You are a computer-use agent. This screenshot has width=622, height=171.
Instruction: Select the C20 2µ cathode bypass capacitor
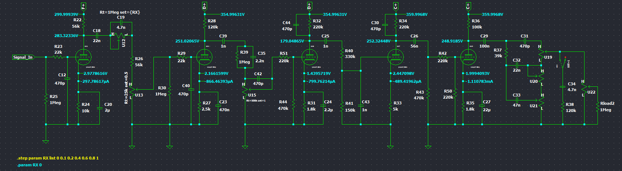100,108
